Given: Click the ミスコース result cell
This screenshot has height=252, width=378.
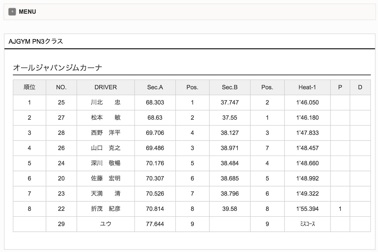Looking at the screenshot, I should point(307,224).
